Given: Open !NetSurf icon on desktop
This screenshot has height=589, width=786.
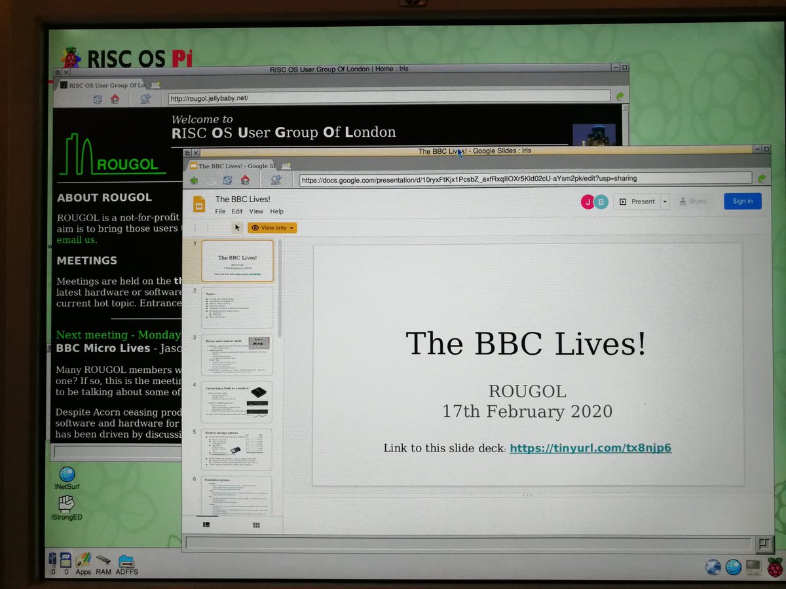Looking at the screenshot, I should [x=67, y=478].
